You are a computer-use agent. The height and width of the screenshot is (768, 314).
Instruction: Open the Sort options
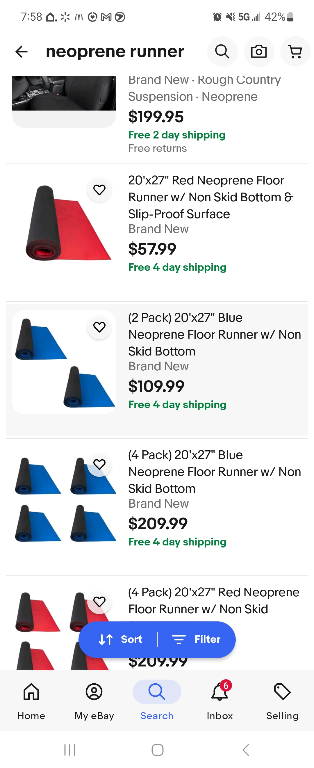[120, 639]
